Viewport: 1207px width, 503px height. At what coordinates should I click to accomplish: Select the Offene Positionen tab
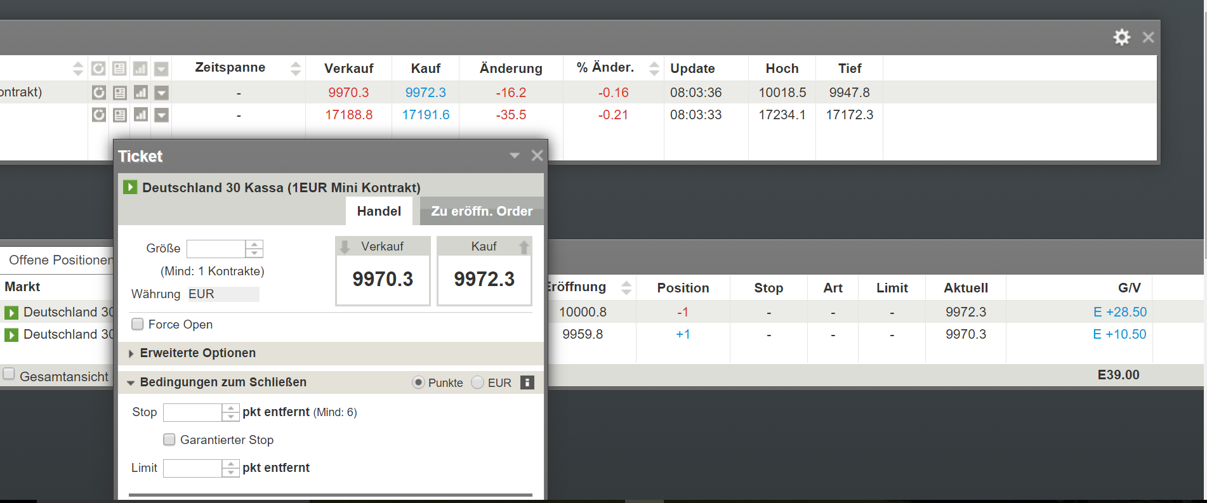(x=60, y=260)
